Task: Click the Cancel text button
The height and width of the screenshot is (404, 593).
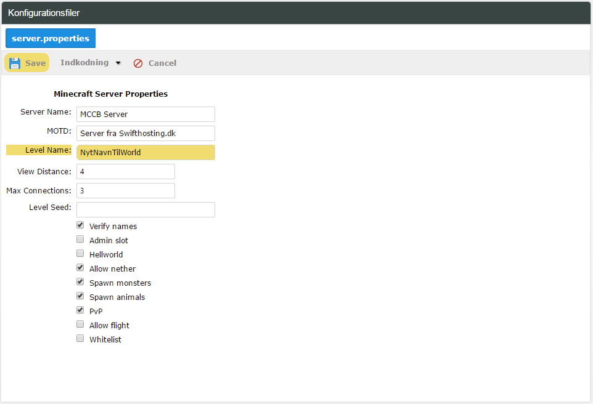Action: click(x=162, y=63)
